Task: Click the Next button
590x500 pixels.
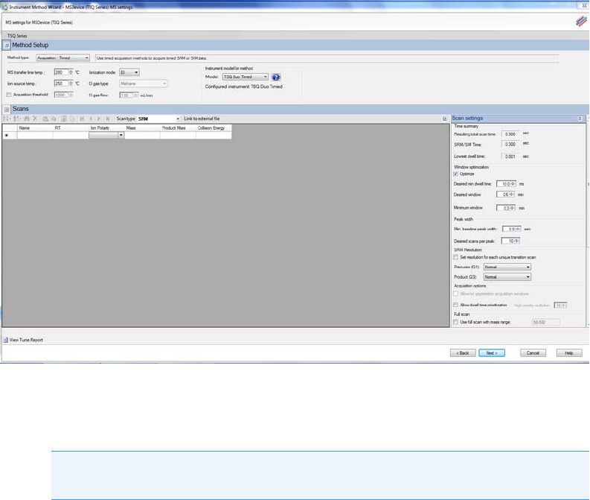Action: 492,353
